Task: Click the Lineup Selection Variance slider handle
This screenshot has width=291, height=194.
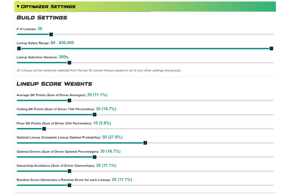Action: pyautogui.click(x=69, y=63)
